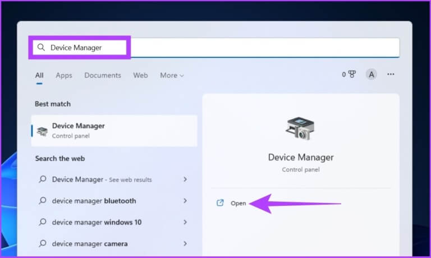Click search icon beside See web results
431x258 pixels.
point(42,179)
